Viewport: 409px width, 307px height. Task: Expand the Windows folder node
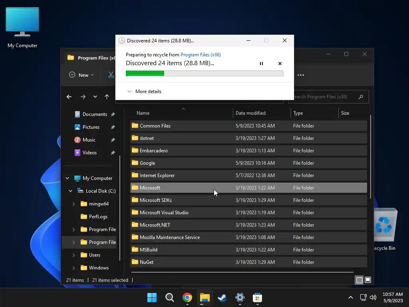click(x=73, y=268)
